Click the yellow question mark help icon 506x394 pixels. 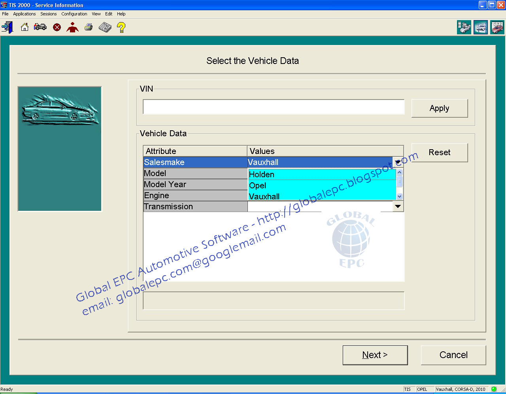[121, 27]
